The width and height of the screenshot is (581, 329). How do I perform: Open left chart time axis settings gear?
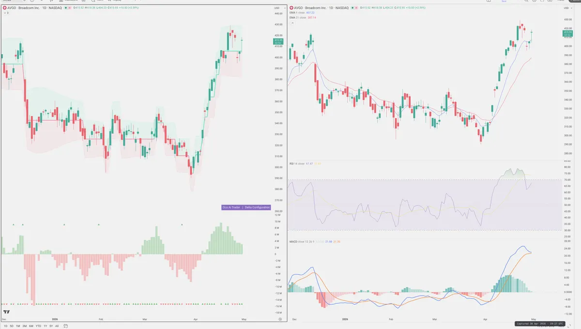coord(280,319)
